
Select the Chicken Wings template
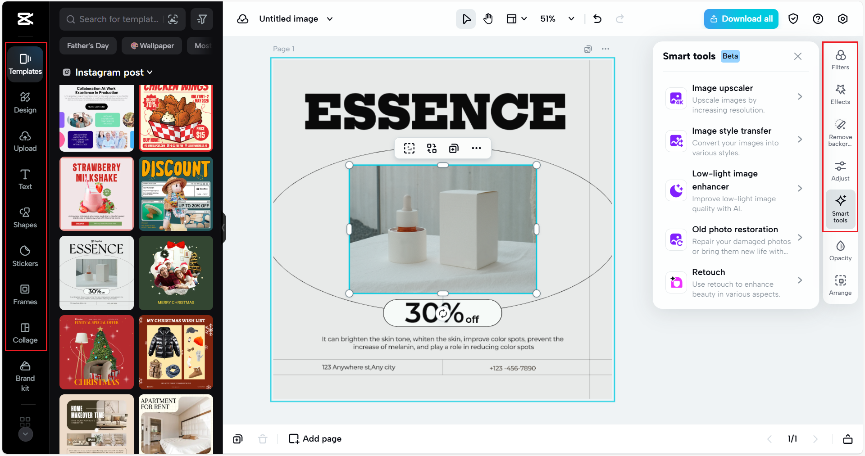(176, 118)
